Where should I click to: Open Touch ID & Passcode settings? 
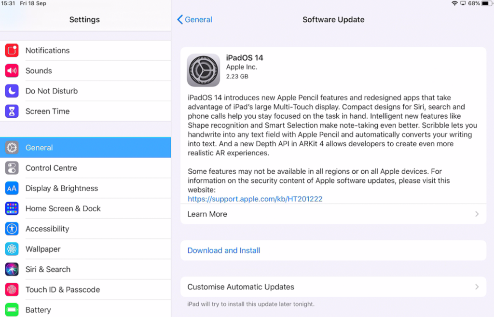point(85,289)
